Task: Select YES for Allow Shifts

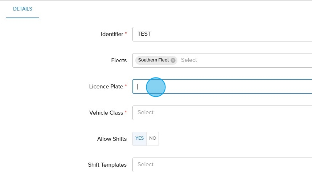Action: (139, 139)
